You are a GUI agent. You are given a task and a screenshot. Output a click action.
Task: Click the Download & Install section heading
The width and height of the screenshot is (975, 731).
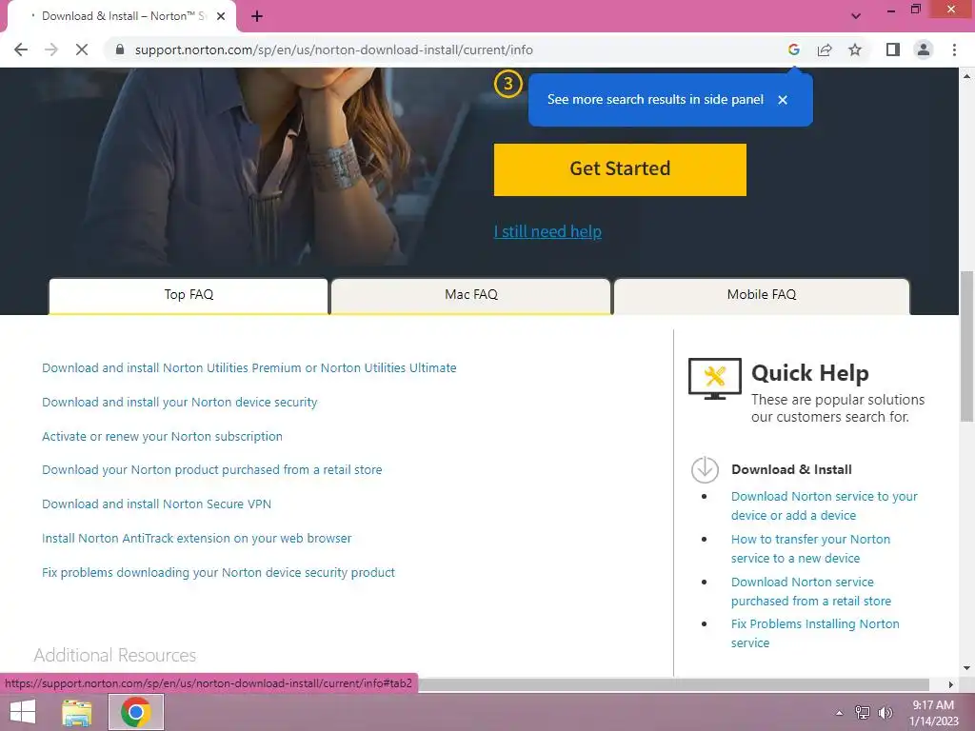[791, 469]
